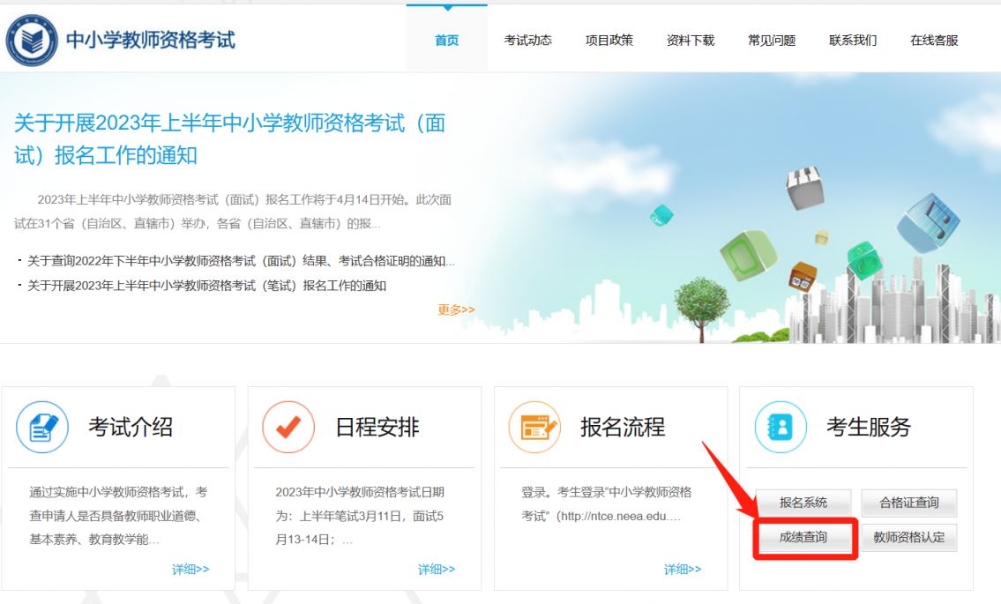The height and width of the screenshot is (604, 1001).
Task: Click the 考试介绍 description text
Action: tap(119, 516)
